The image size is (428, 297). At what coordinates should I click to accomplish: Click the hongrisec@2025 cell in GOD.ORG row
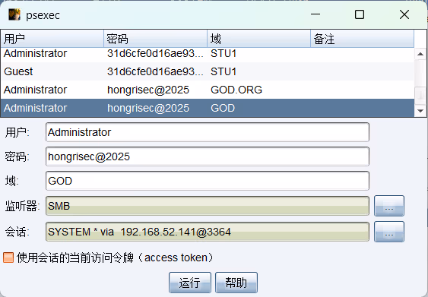(148, 90)
